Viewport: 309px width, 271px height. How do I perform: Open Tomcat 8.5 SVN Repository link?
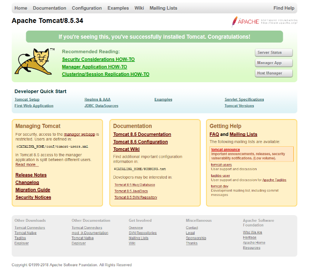coord(136,197)
